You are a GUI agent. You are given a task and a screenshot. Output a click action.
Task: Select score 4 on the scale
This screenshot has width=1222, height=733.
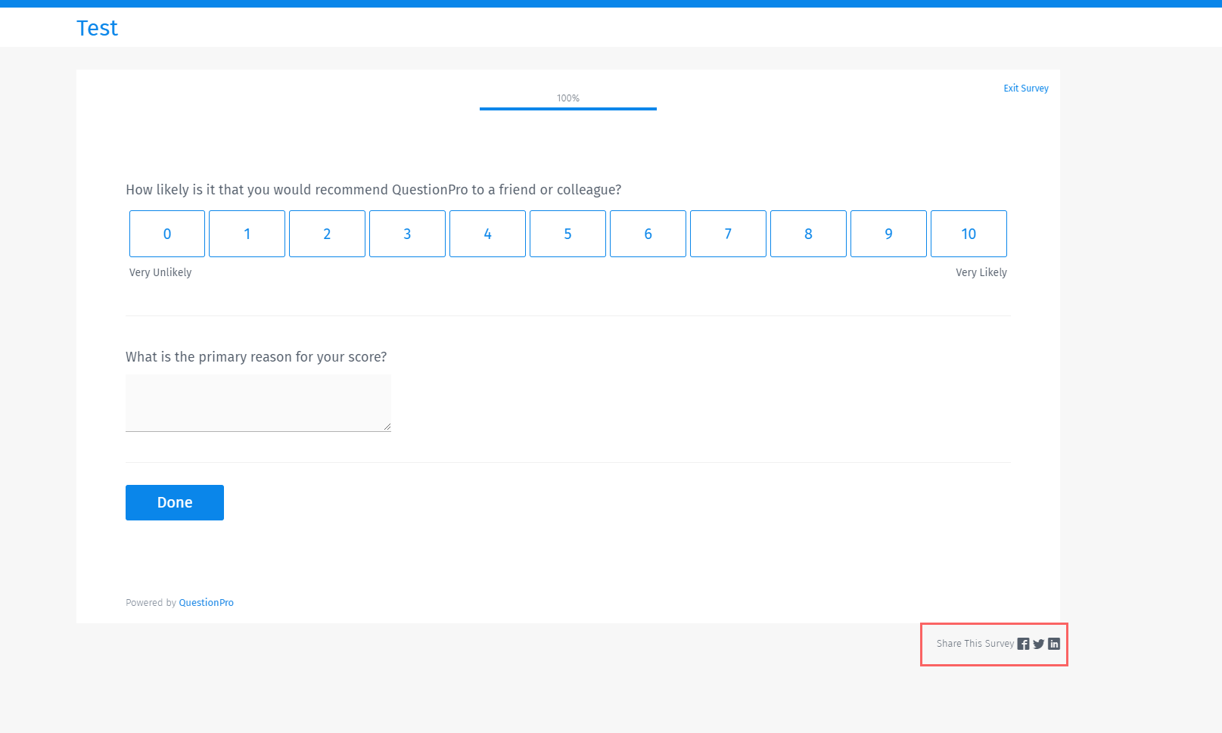487,234
